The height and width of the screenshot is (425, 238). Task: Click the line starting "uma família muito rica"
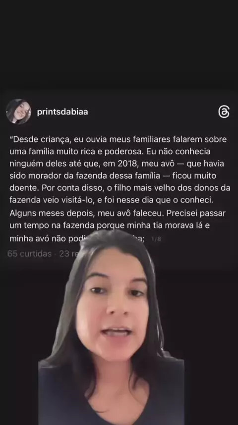point(110,151)
